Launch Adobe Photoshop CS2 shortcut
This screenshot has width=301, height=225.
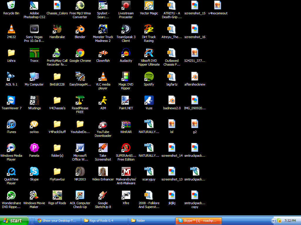point(34,5)
